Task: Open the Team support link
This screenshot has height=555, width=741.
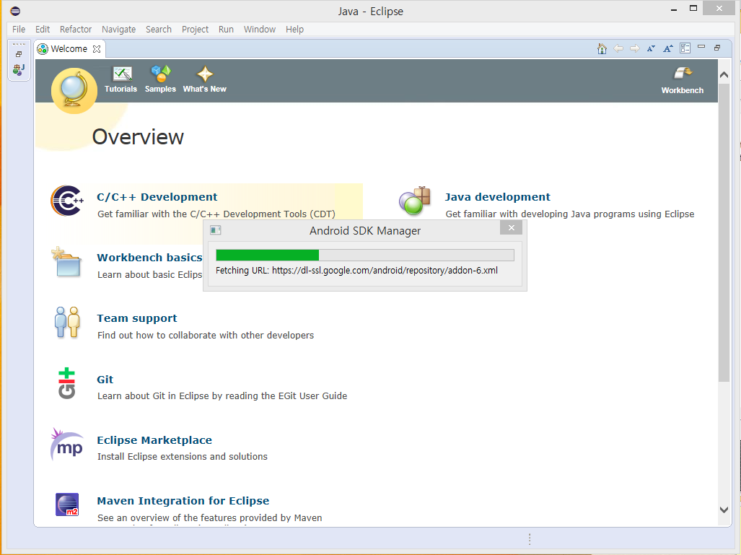Action: coord(137,318)
